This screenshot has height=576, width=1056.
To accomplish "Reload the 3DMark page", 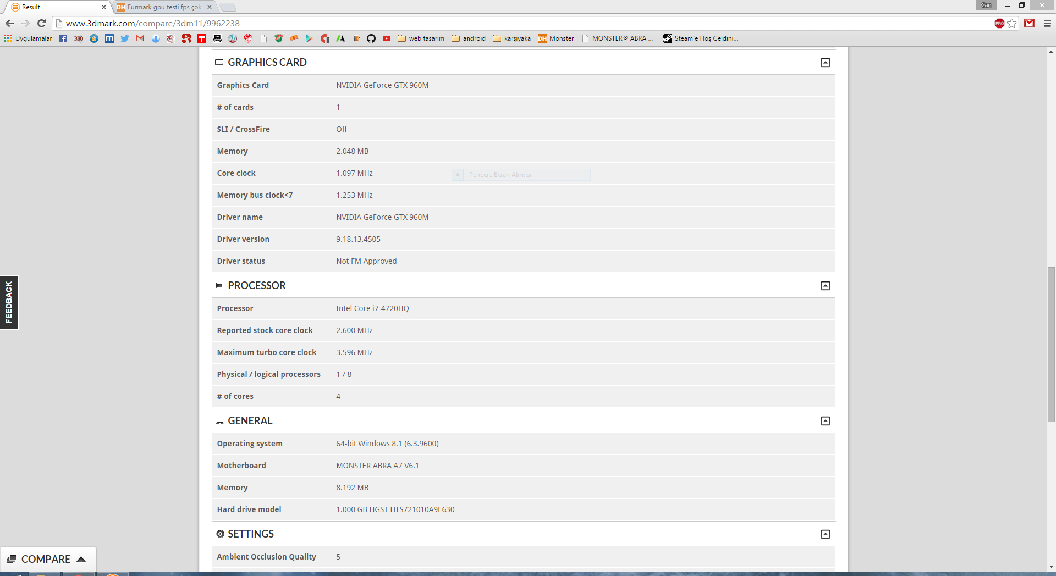I will pyautogui.click(x=41, y=23).
